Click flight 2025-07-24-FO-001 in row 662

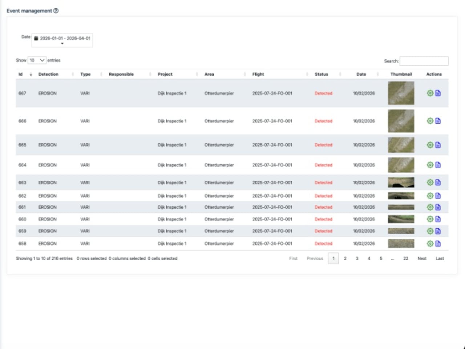tap(272, 196)
